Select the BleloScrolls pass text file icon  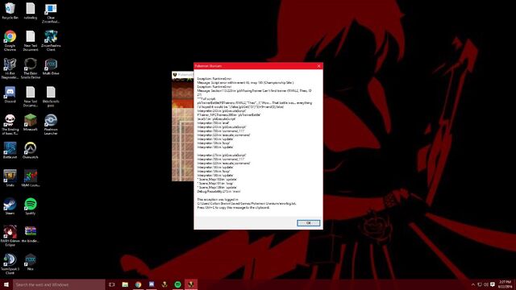coord(51,97)
